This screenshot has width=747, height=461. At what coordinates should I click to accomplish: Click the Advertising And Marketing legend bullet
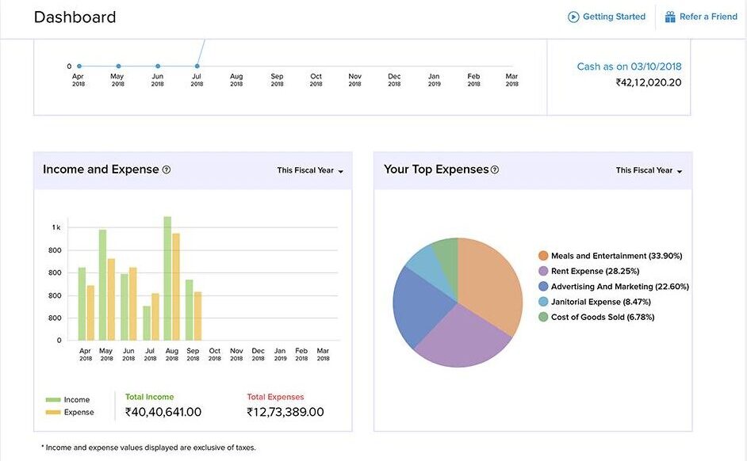click(x=542, y=286)
